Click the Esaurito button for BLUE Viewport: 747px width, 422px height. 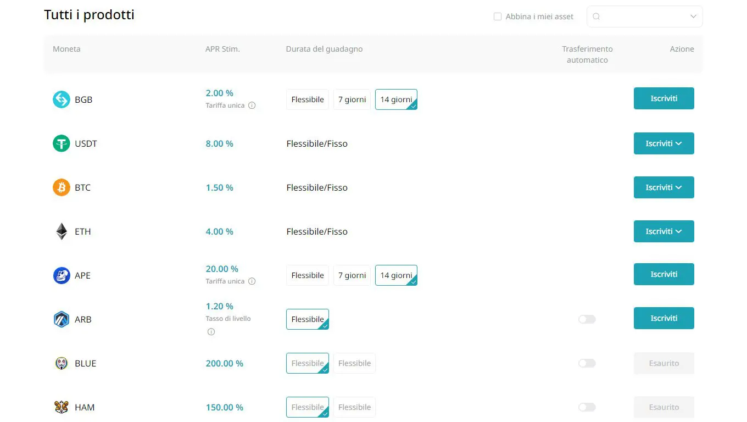pos(664,363)
